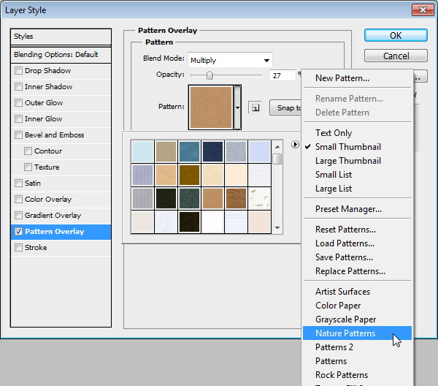The image size is (438, 386).
Task: Click the Opacity slider handle
Action: (x=210, y=75)
